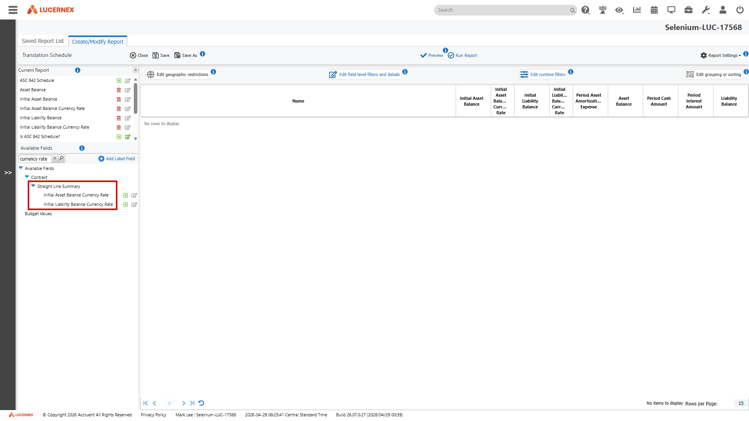Select Budget Values tree item
This screenshot has height=421, width=749.
click(38, 214)
